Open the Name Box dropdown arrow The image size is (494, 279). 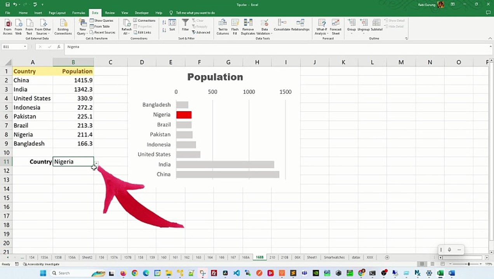[25, 46]
